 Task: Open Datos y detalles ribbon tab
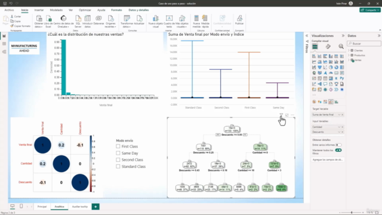point(138,10)
